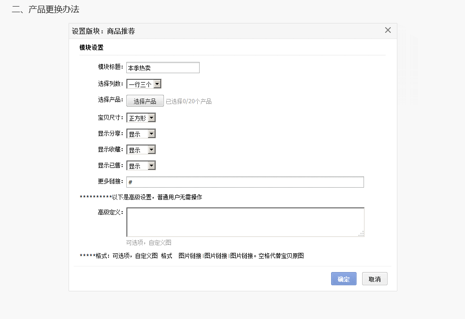Image resolution: width=465 pixels, height=319 pixels.
Task: Click the 已选择0/20个产品 status text
Action: 189,101
